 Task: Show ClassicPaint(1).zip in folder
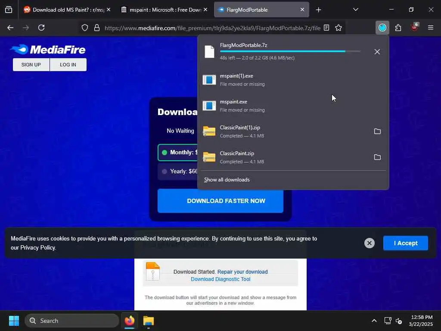[x=377, y=131]
